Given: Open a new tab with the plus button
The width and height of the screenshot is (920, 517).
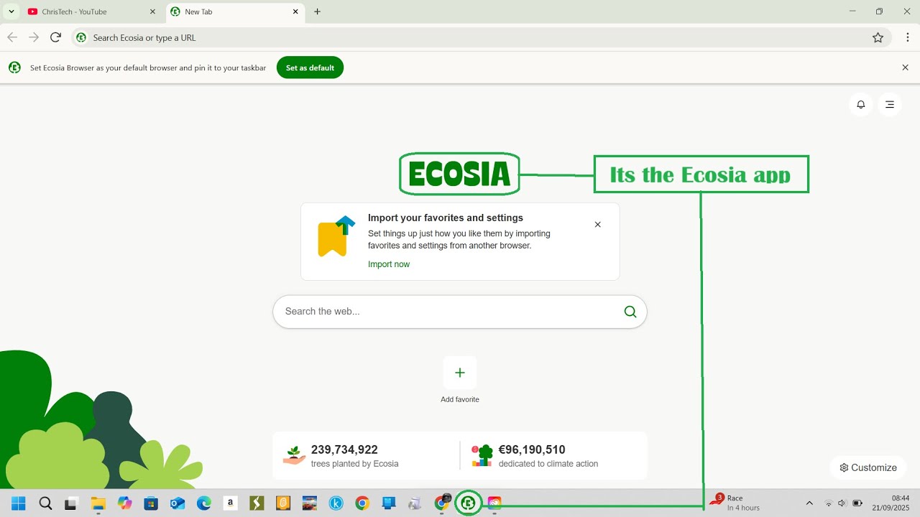Looking at the screenshot, I should 317,11.
